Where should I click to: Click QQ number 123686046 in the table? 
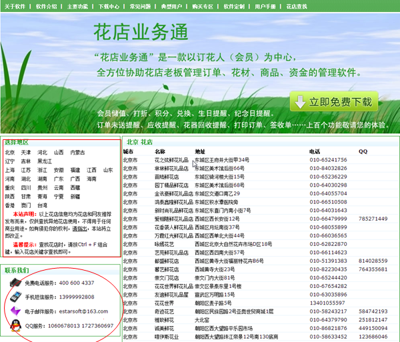point(373,337)
